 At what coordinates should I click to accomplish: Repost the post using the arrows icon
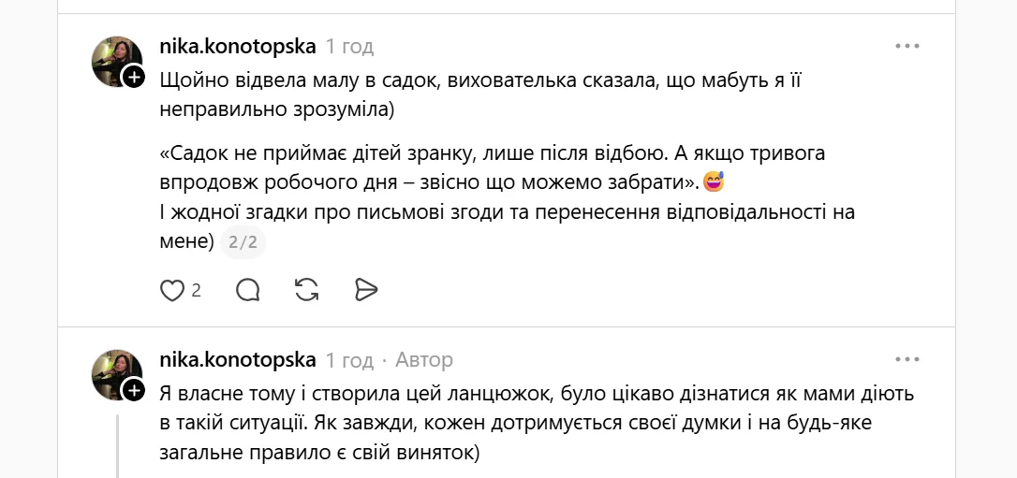[x=306, y=291]
